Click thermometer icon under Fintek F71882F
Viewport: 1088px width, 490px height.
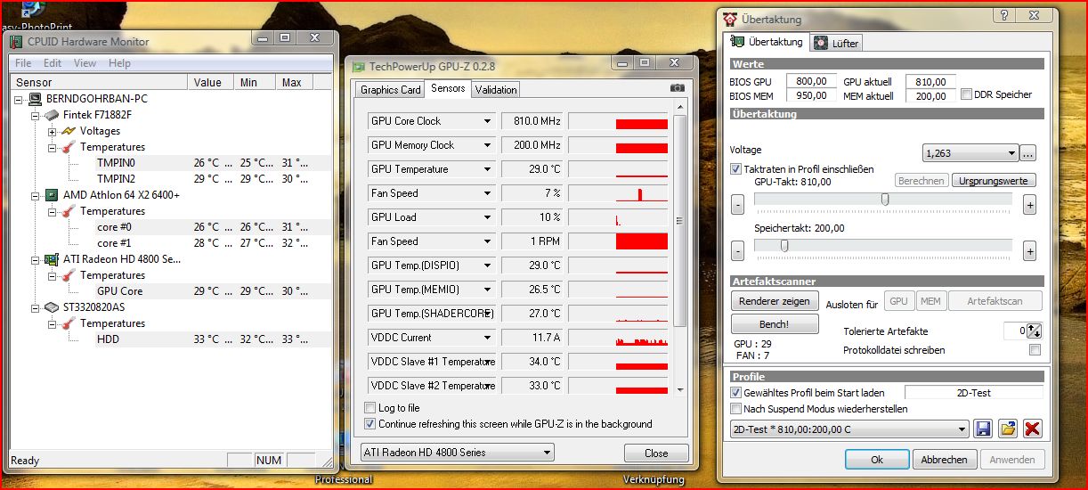[69, 147]
